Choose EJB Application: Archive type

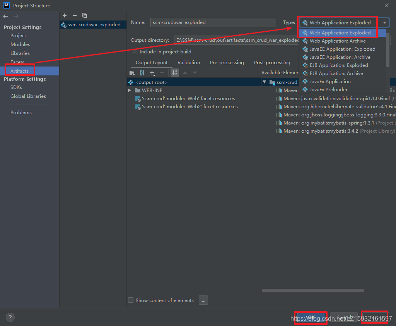coord(342,73)
